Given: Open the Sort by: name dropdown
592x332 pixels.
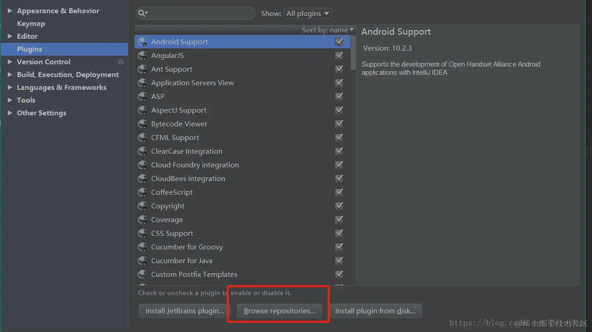Looking at the screenshot, I should pos(328,30).
